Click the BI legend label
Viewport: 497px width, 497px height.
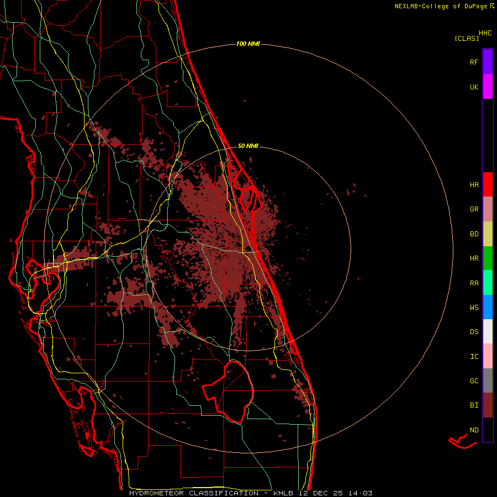pos(474,405)
